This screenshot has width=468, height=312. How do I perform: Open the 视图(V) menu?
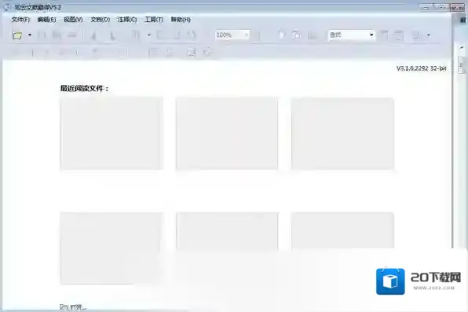pos(73,20)
